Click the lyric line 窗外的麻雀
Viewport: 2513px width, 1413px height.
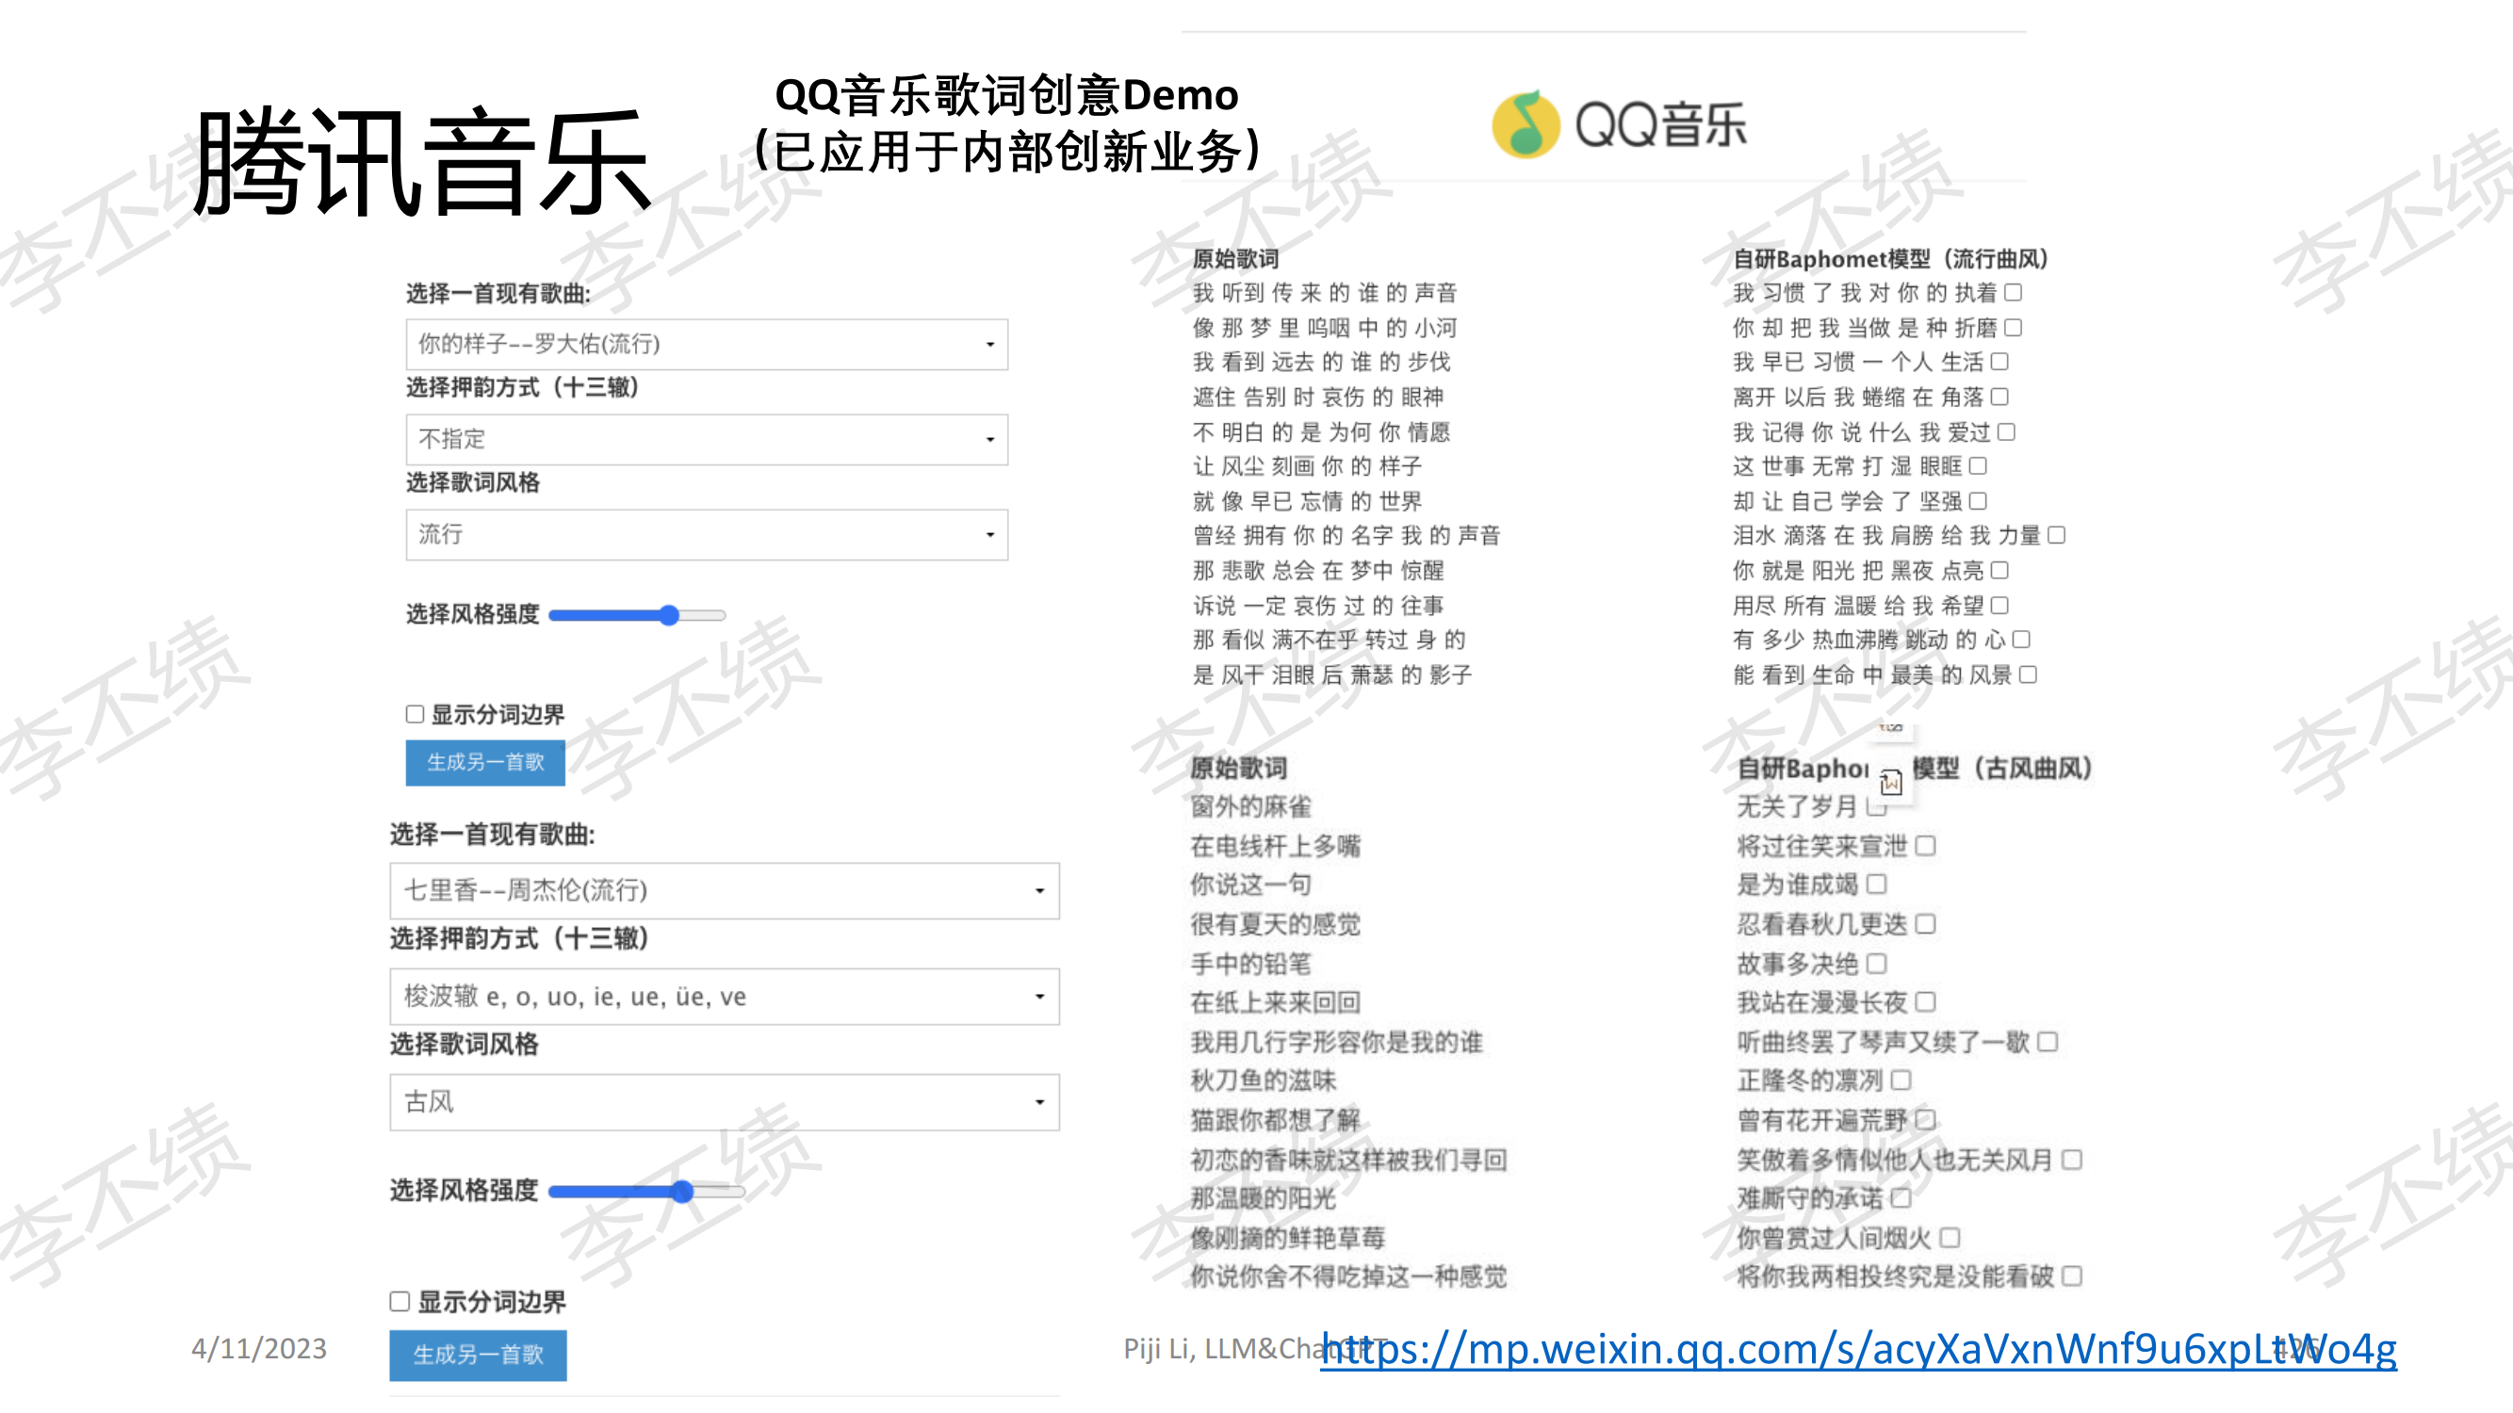pyautogui.click(x=1250, y=807)
